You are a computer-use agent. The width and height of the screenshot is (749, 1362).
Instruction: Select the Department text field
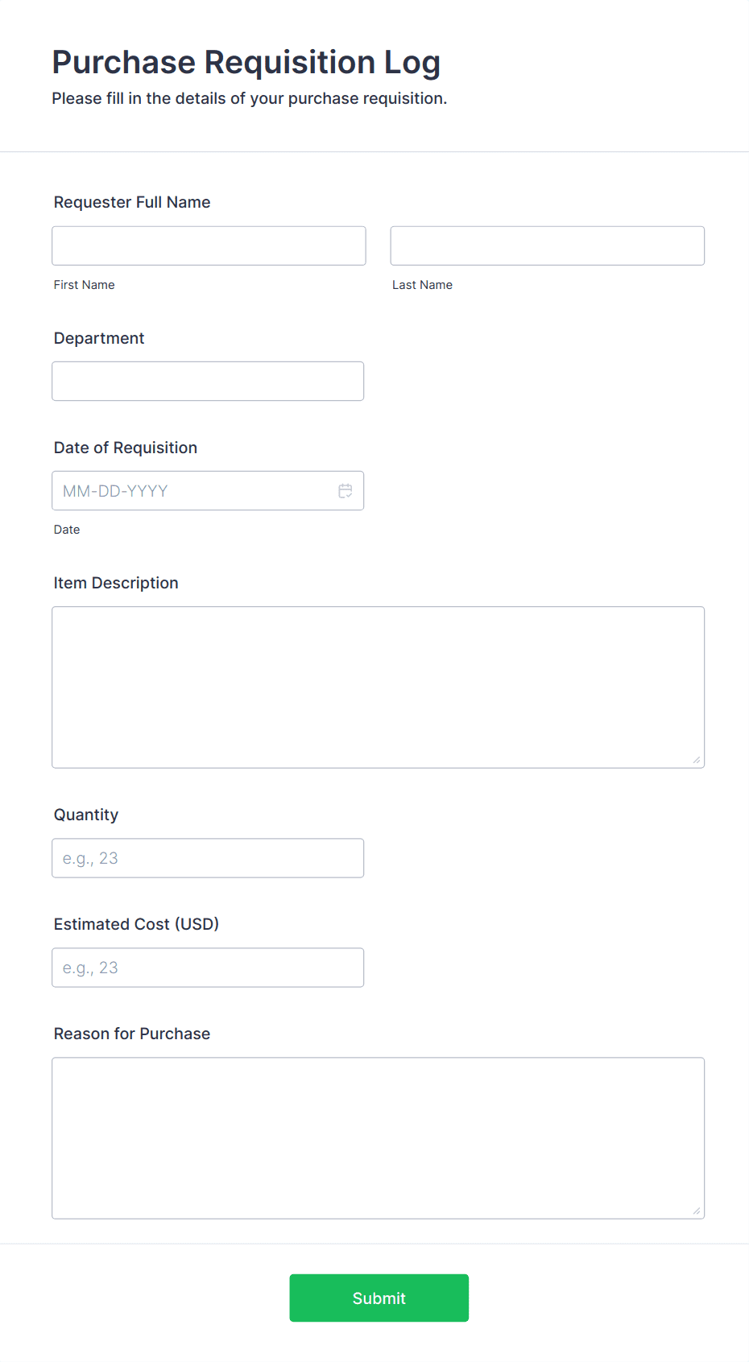(208, 381)
